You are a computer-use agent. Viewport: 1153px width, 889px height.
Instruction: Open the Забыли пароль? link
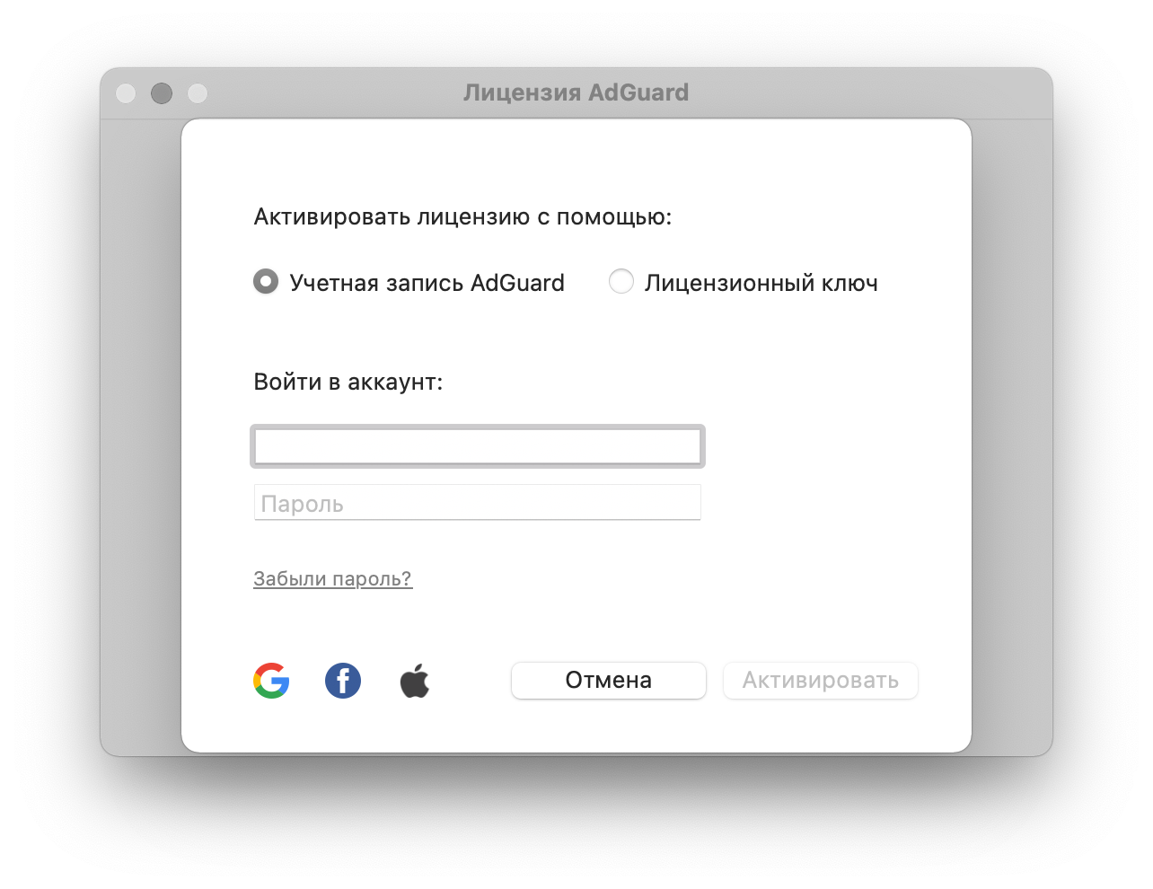[x=332, y=579]
